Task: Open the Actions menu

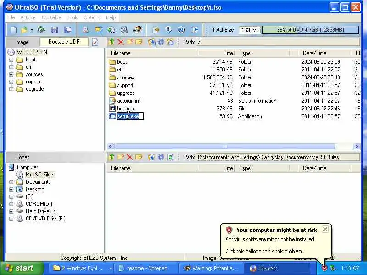Action: point(28,17)
